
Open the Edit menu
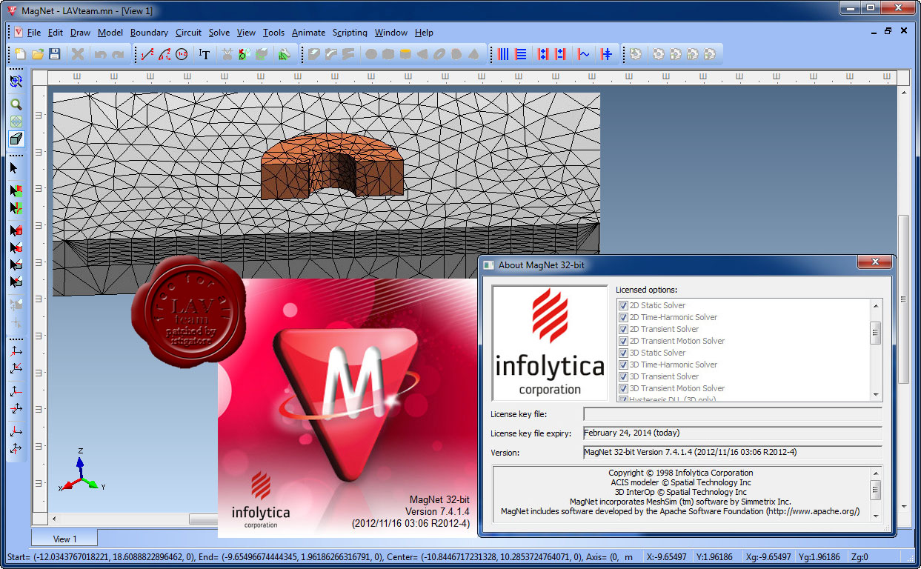coord(56,33)
